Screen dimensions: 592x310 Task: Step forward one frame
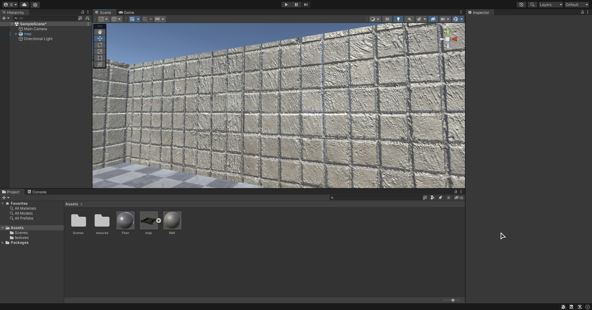pyautogui.click(x=306, y=5)
